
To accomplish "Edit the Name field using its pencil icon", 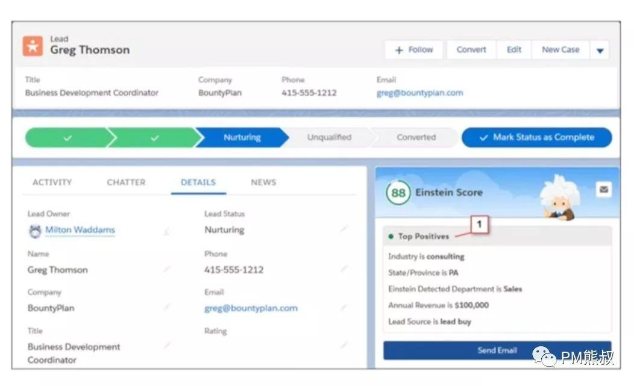I will tap(166, 269).
